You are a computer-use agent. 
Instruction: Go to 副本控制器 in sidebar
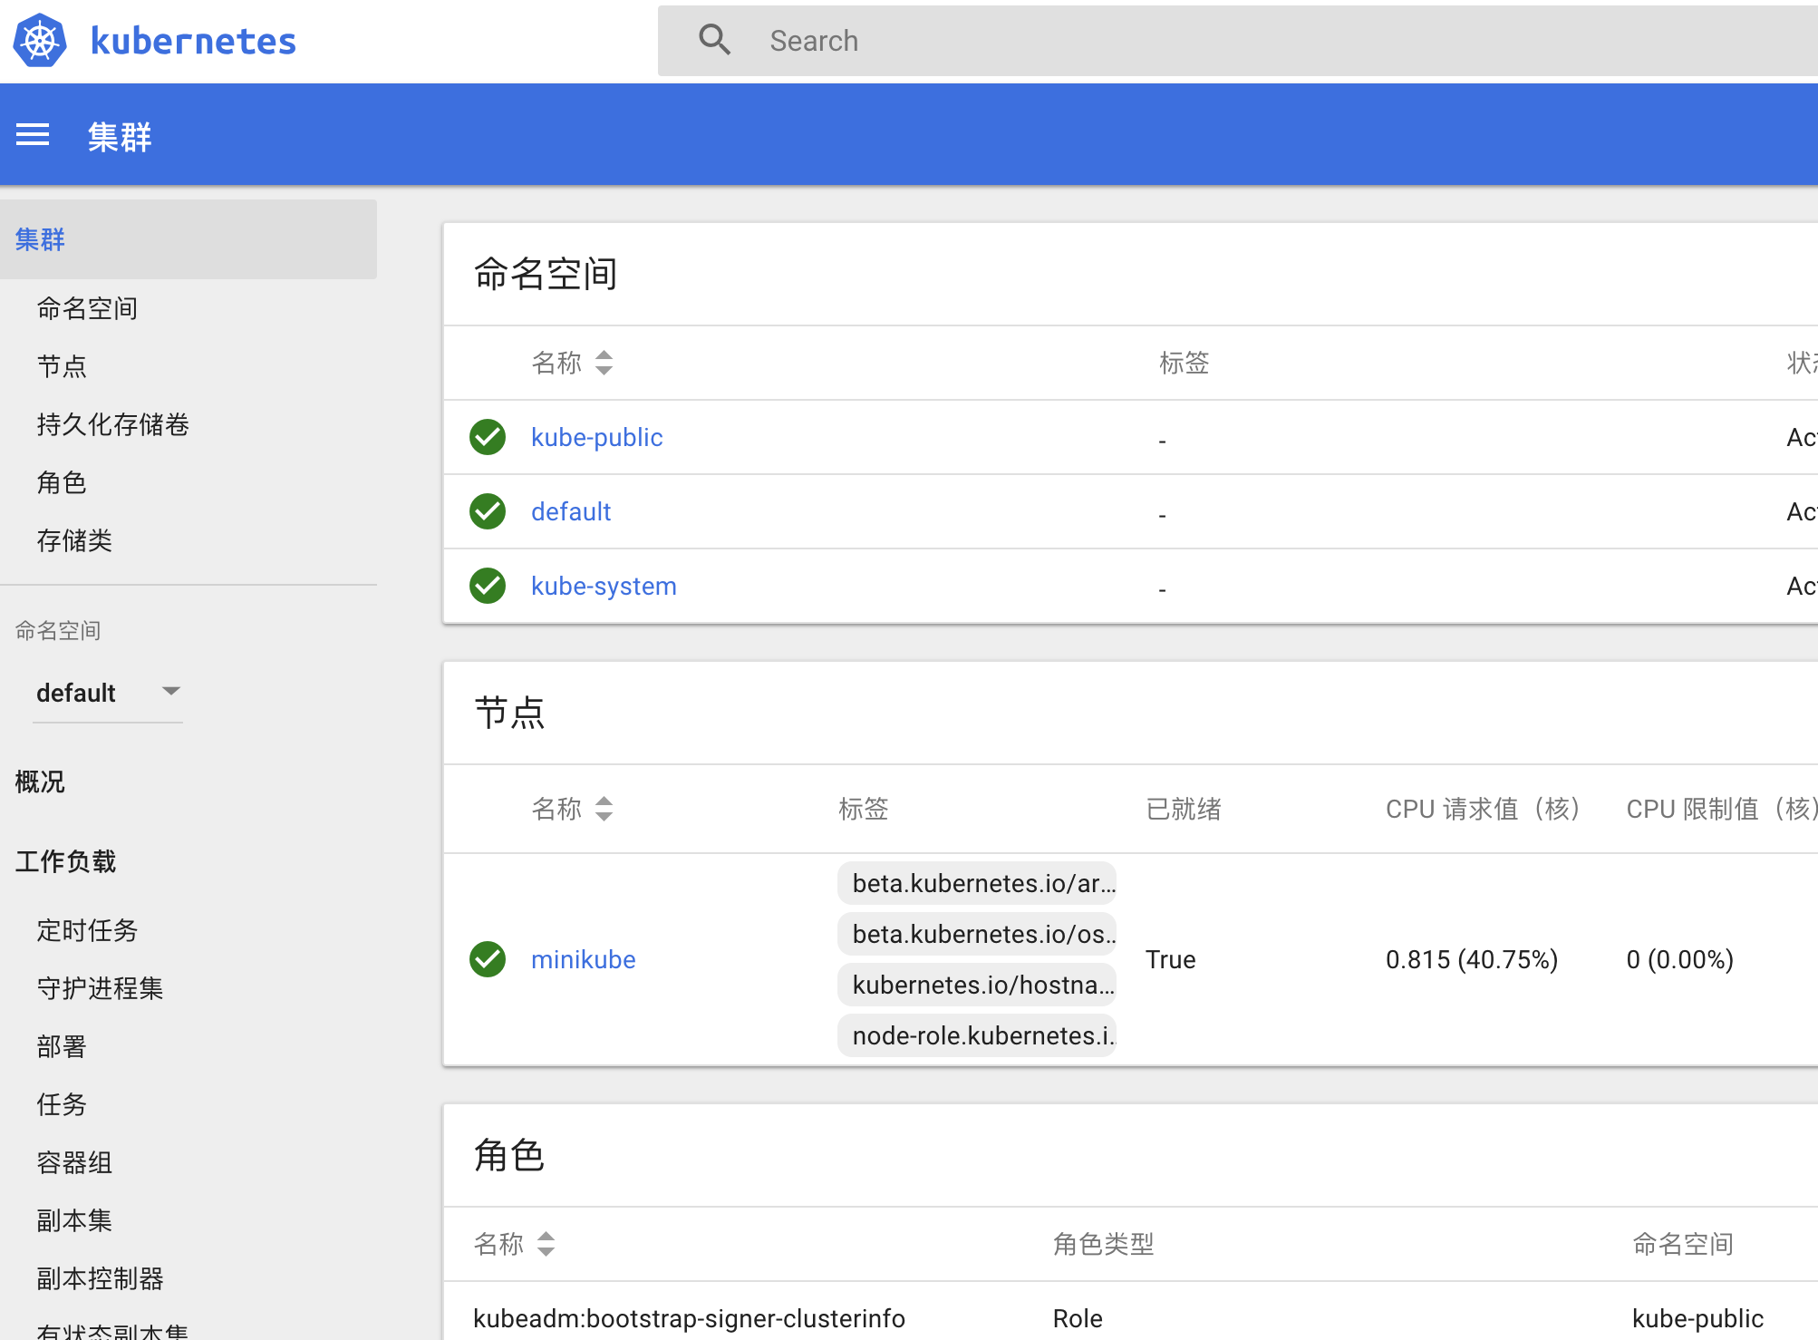(100, 1278)
